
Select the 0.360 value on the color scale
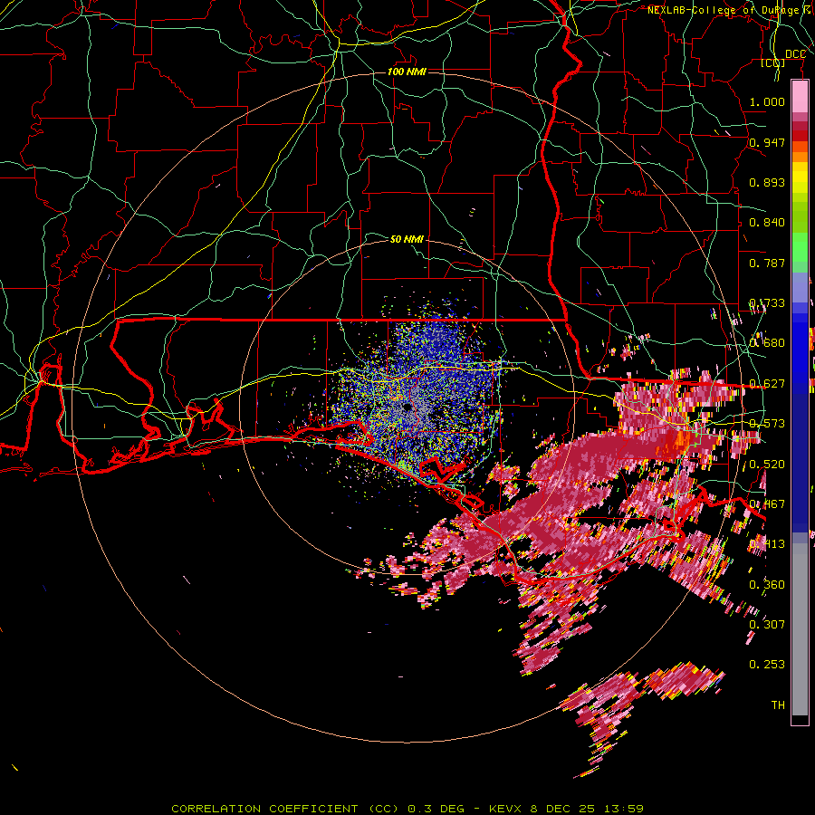click(x=767, y=584)
